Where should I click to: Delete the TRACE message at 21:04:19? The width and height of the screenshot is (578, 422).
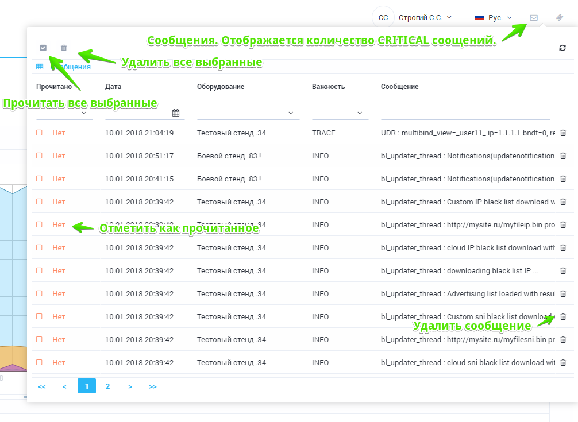[x=563, y=133]
